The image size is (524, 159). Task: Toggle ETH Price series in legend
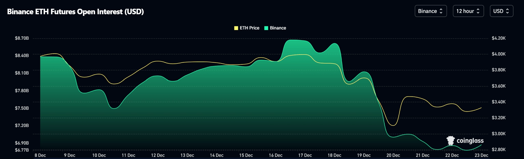247,28
